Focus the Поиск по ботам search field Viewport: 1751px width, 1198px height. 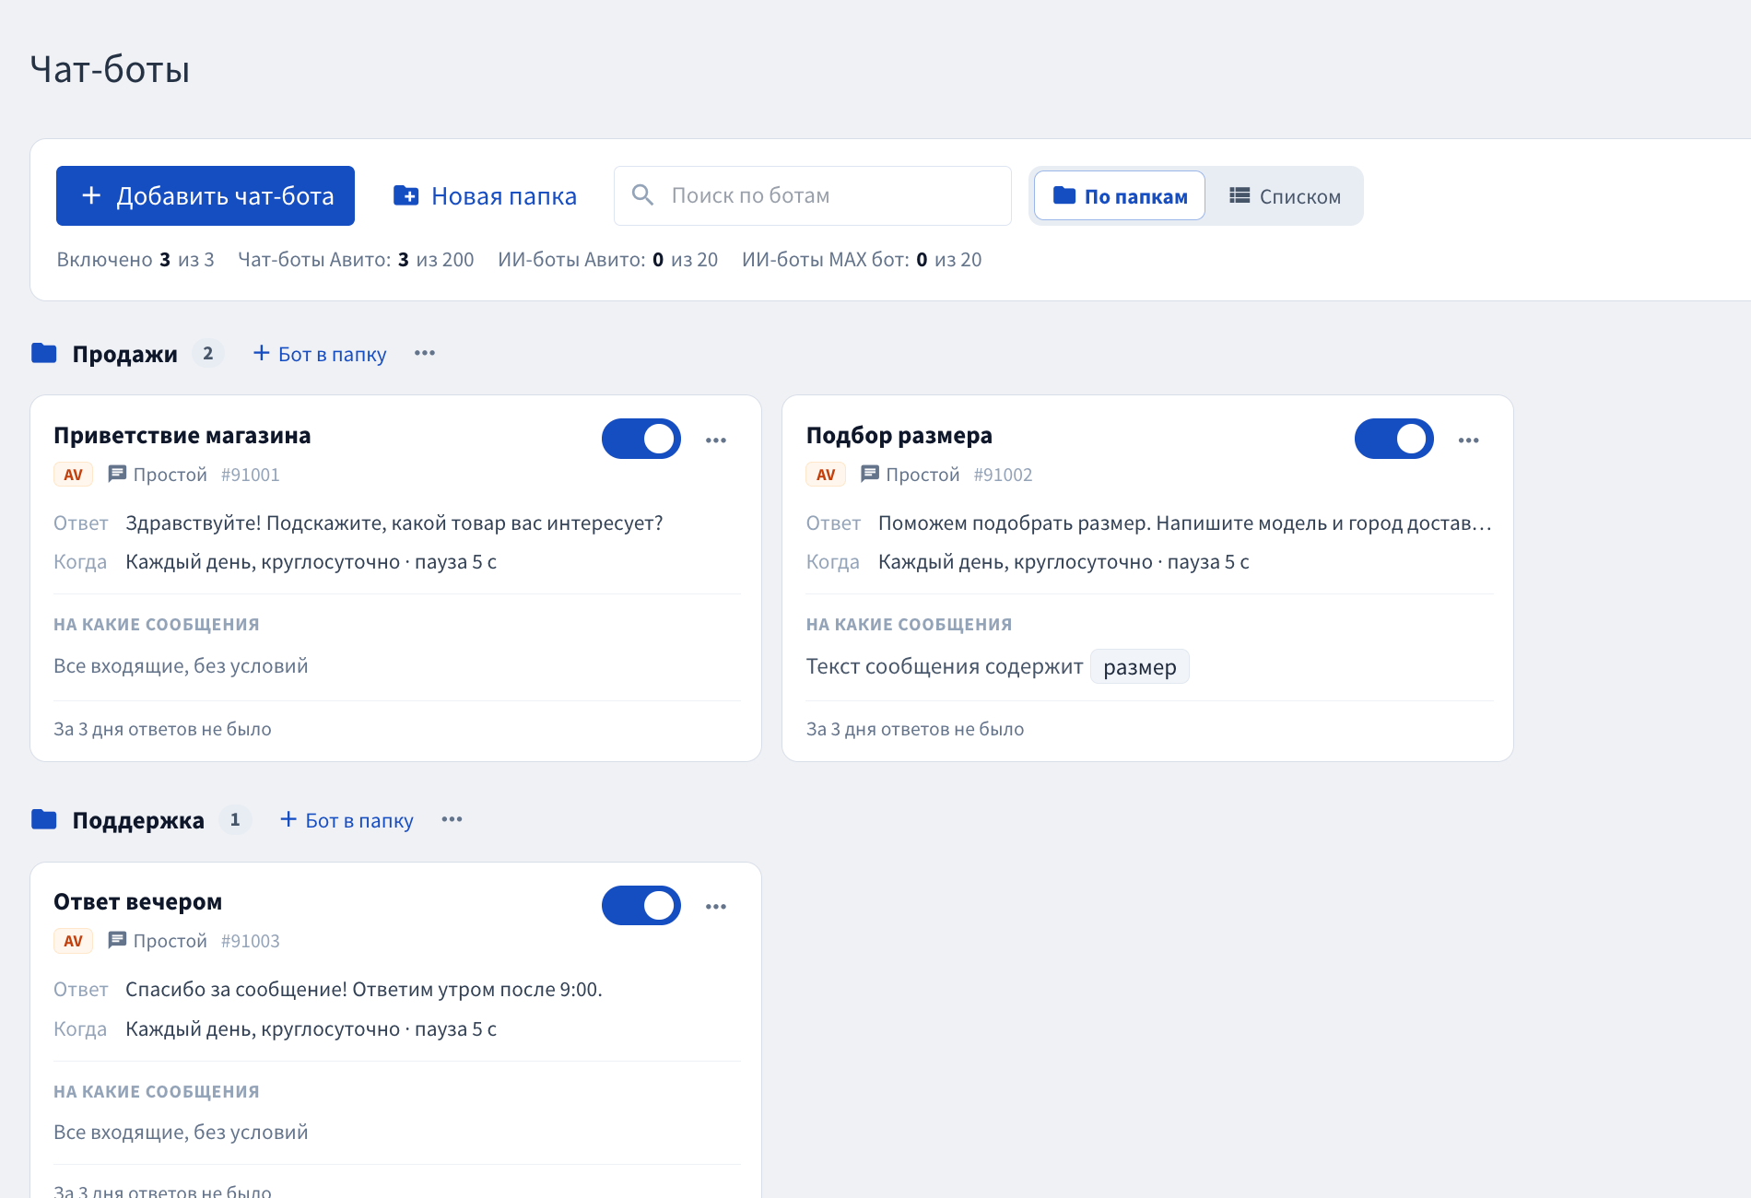pyautogui.click(x=813, y=195)
